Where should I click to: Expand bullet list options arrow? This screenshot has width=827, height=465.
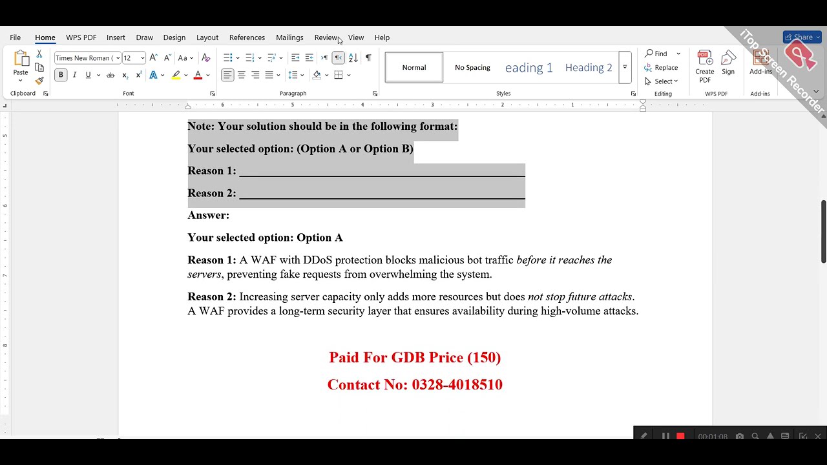coord(238,58)
